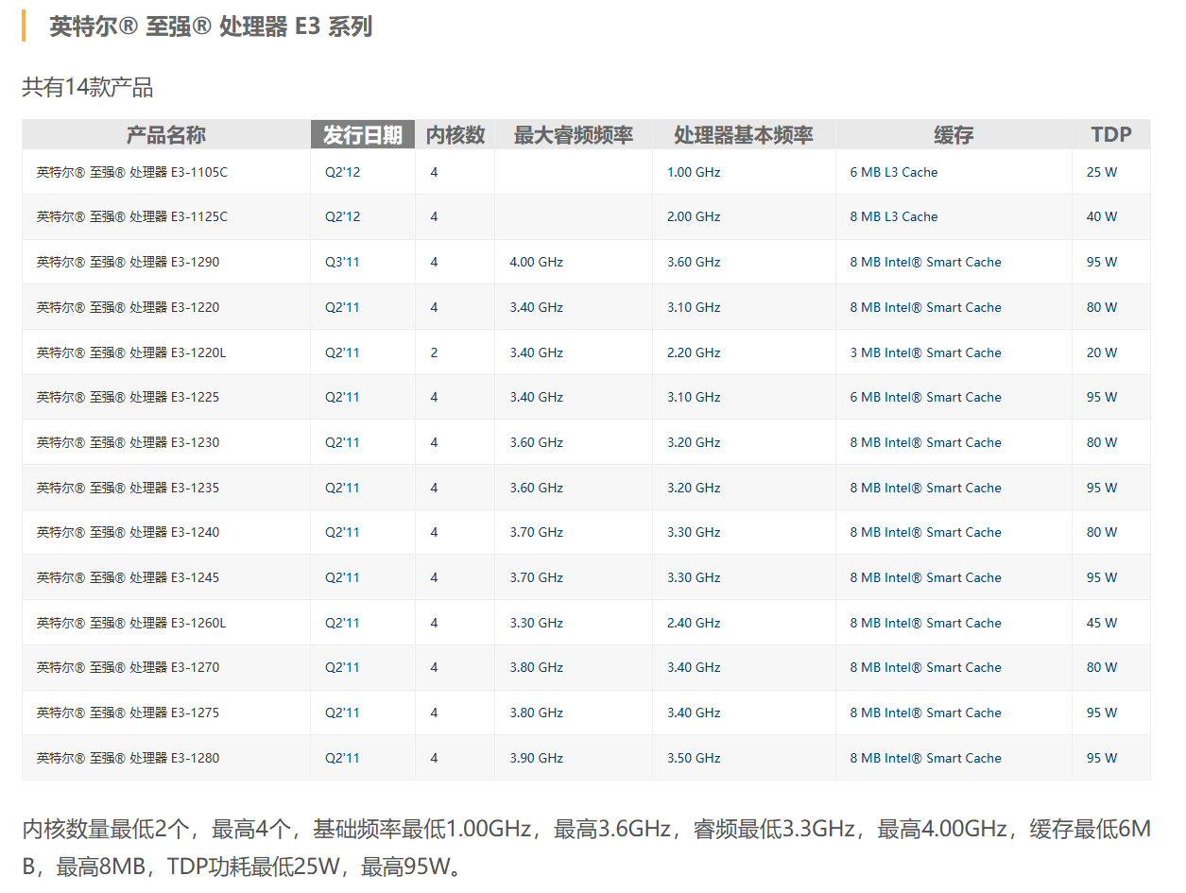This screenshot has width=1186, height=893.
Task: Click the 4.00 GHz turbo frequency cell
Action: pyautogui.click(x=536, y=262)
